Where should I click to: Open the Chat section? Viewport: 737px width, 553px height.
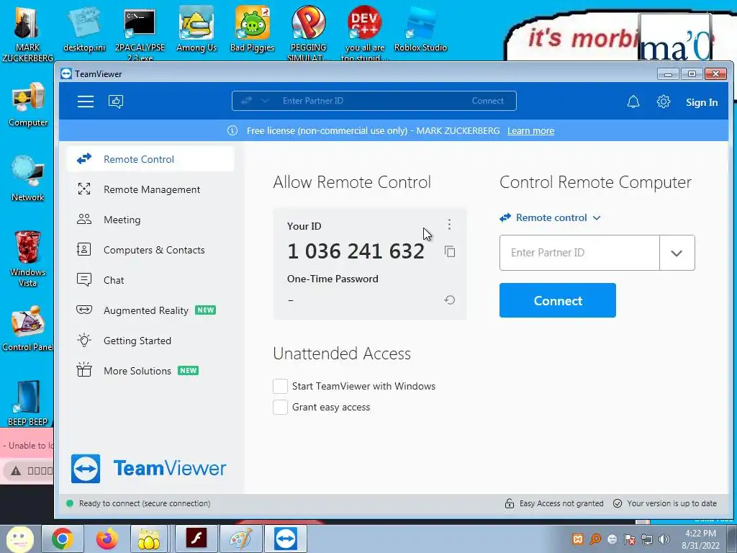(150, 280)
